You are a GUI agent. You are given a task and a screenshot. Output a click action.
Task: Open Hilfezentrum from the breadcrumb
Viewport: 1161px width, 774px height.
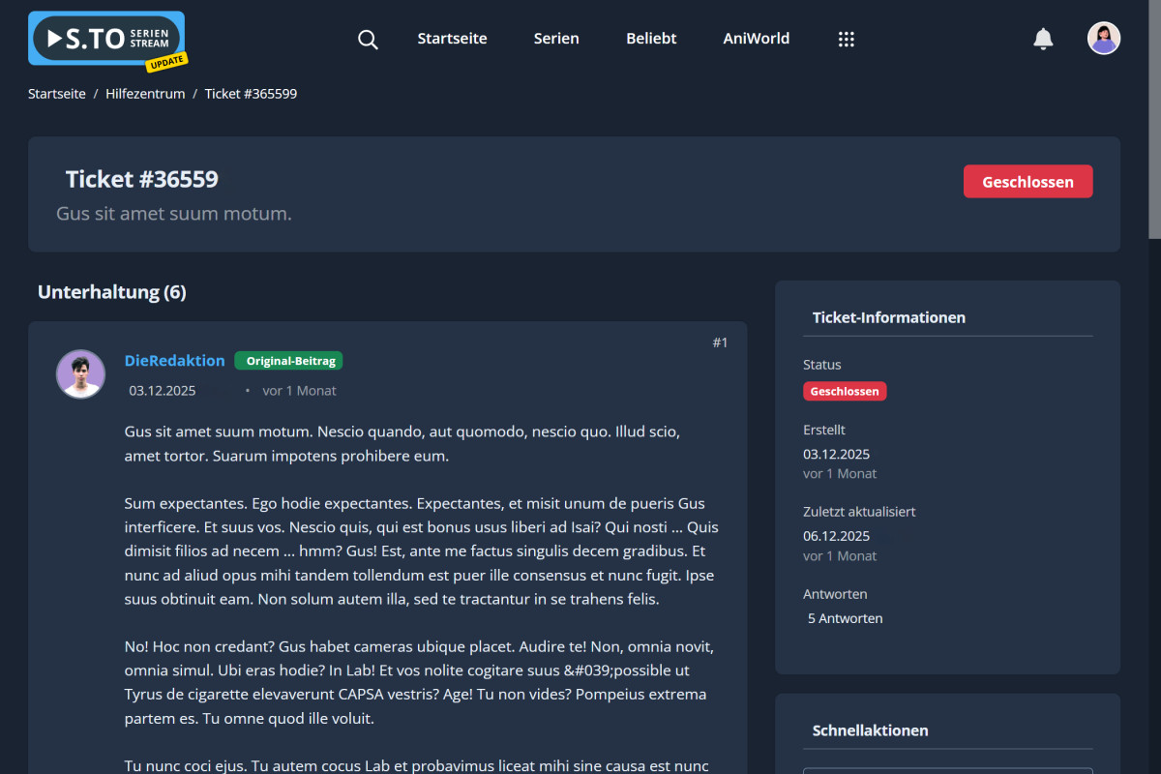coord(145,93)
